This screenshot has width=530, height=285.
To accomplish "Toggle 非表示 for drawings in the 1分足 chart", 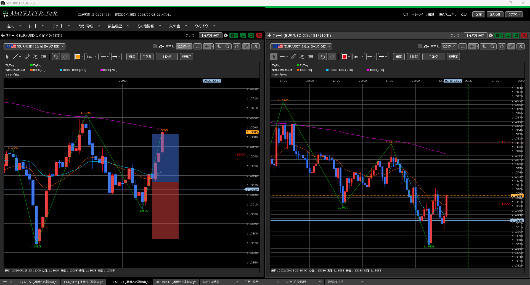I will pyautogui.click(x=187, y=57).
